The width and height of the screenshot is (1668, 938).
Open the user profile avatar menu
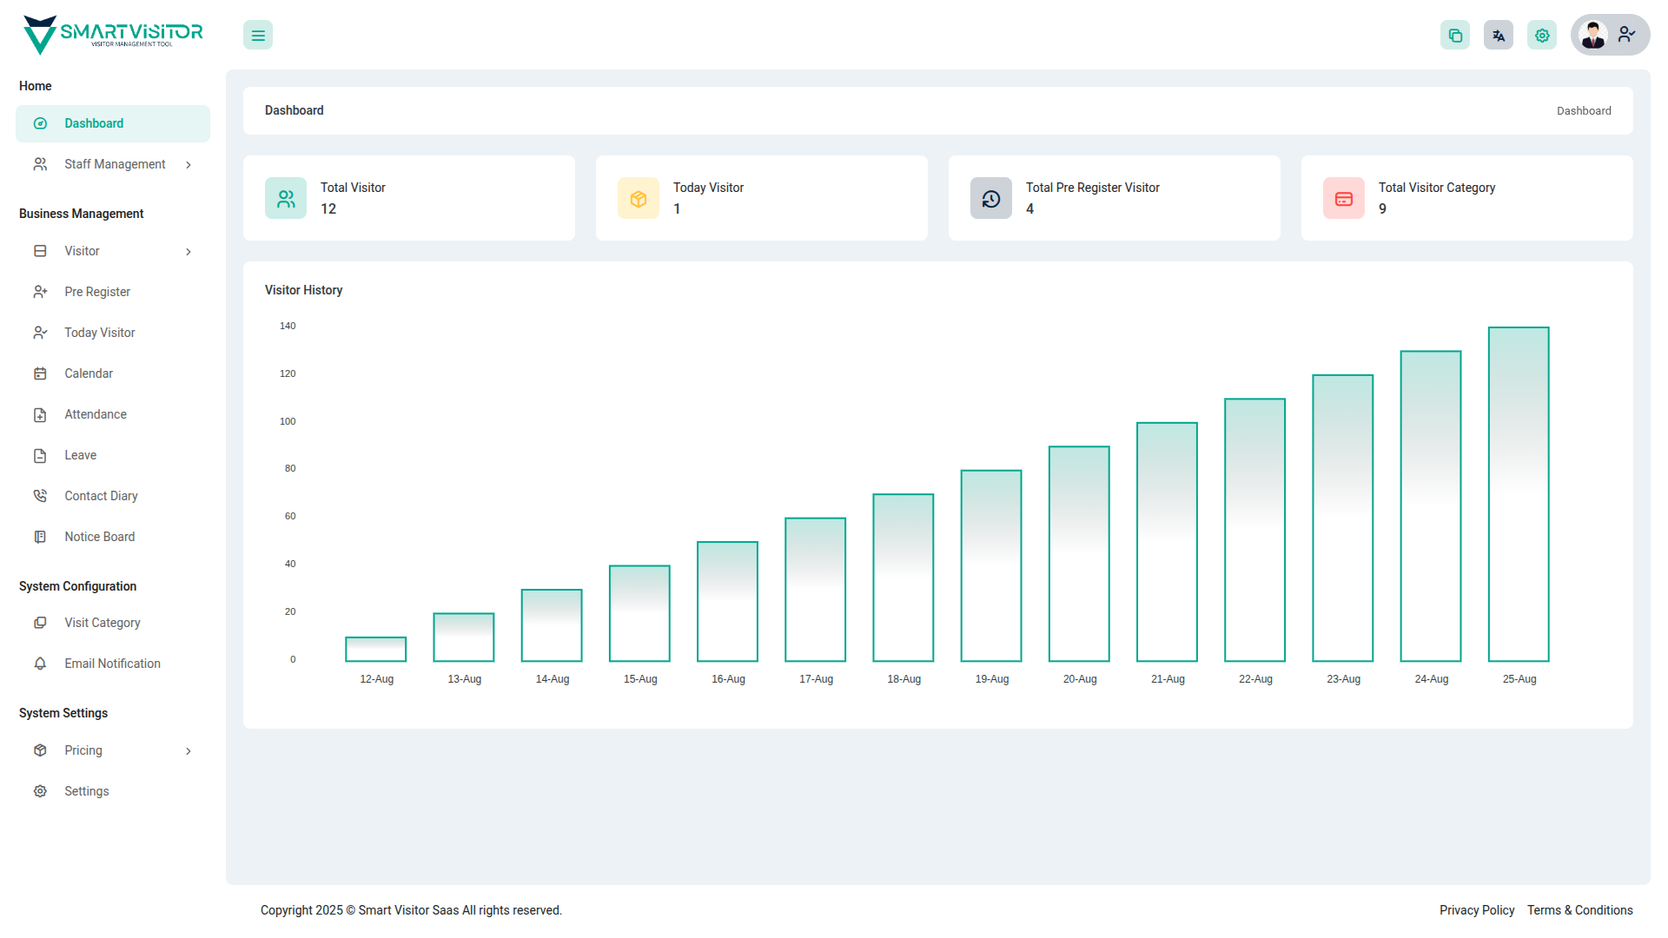pyautogui.click(x=1610, y=36)
